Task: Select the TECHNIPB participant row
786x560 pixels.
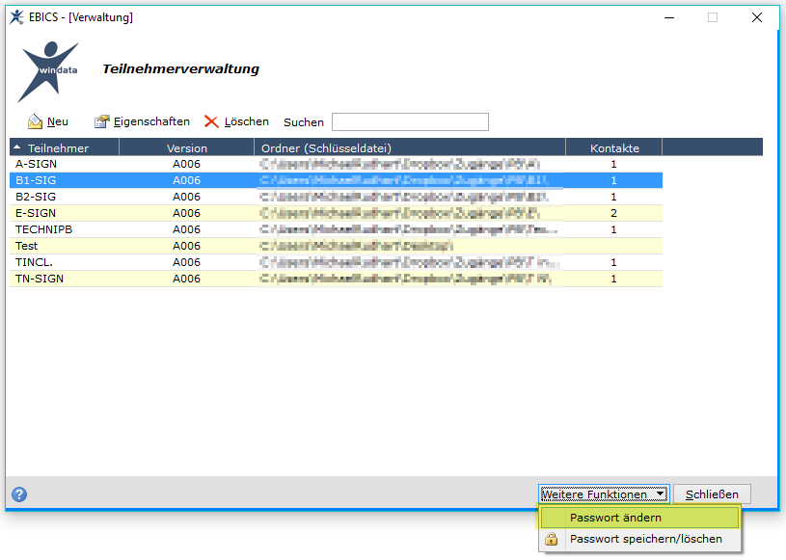Action: (x=336, y=229)
